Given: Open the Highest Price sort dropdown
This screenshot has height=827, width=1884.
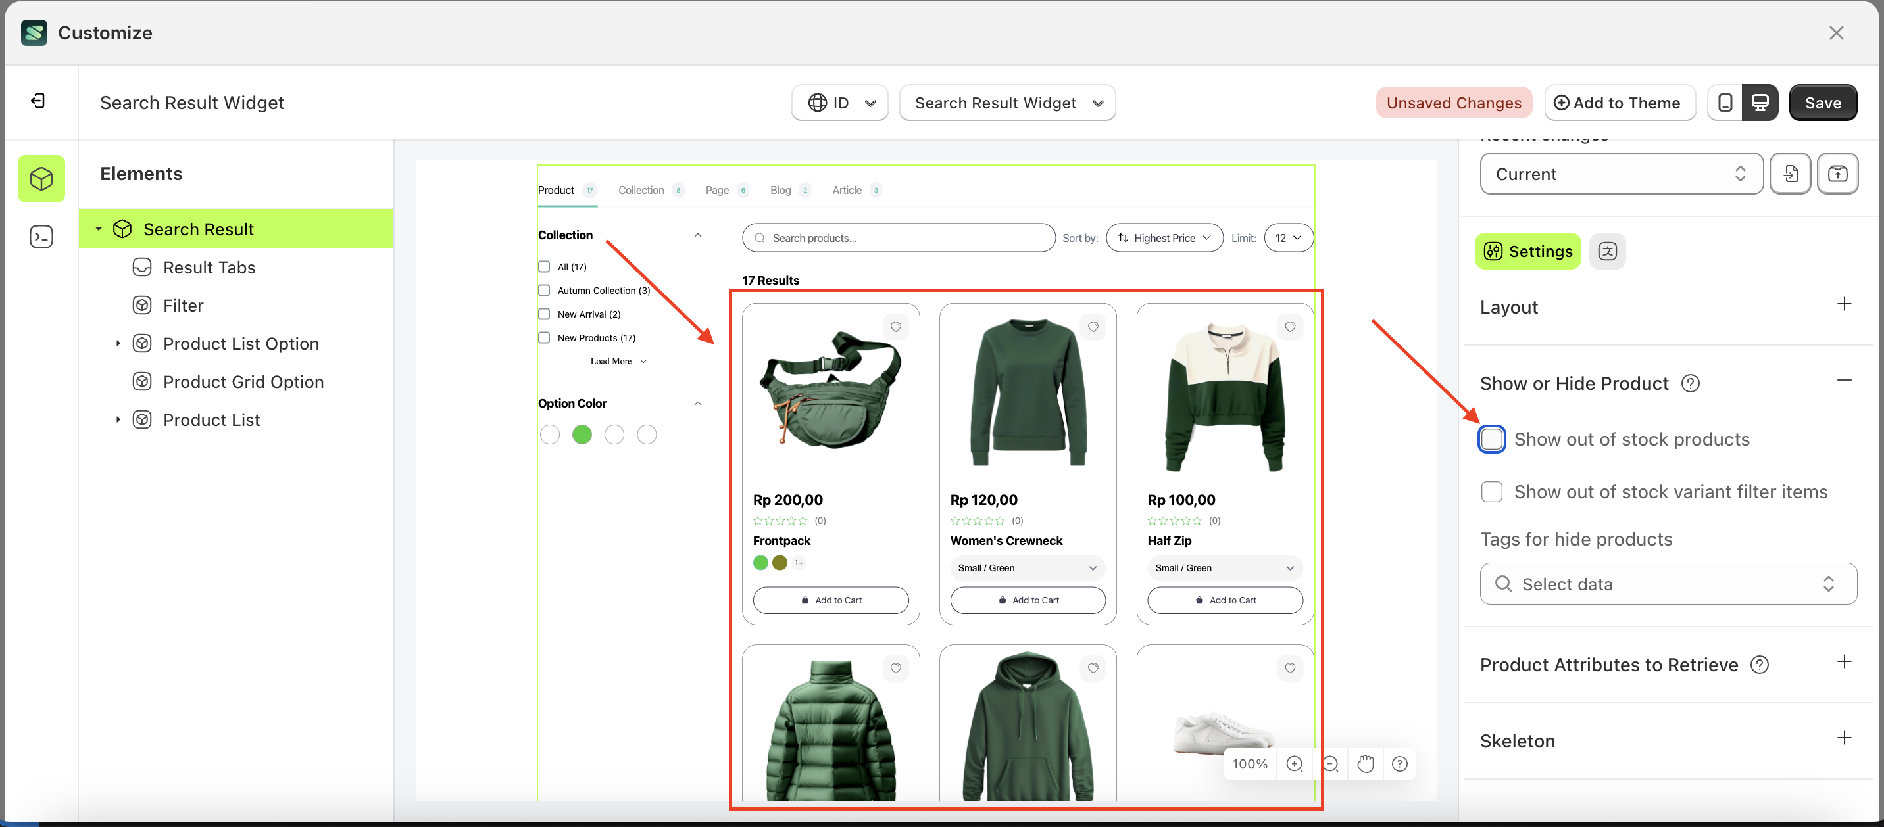Looking at the screenshot, I should pyautogui.click(x=1164, y=239).
